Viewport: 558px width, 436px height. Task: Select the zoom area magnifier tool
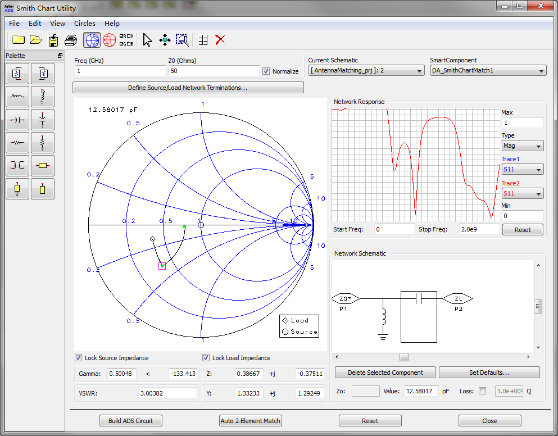pos(182,40)
